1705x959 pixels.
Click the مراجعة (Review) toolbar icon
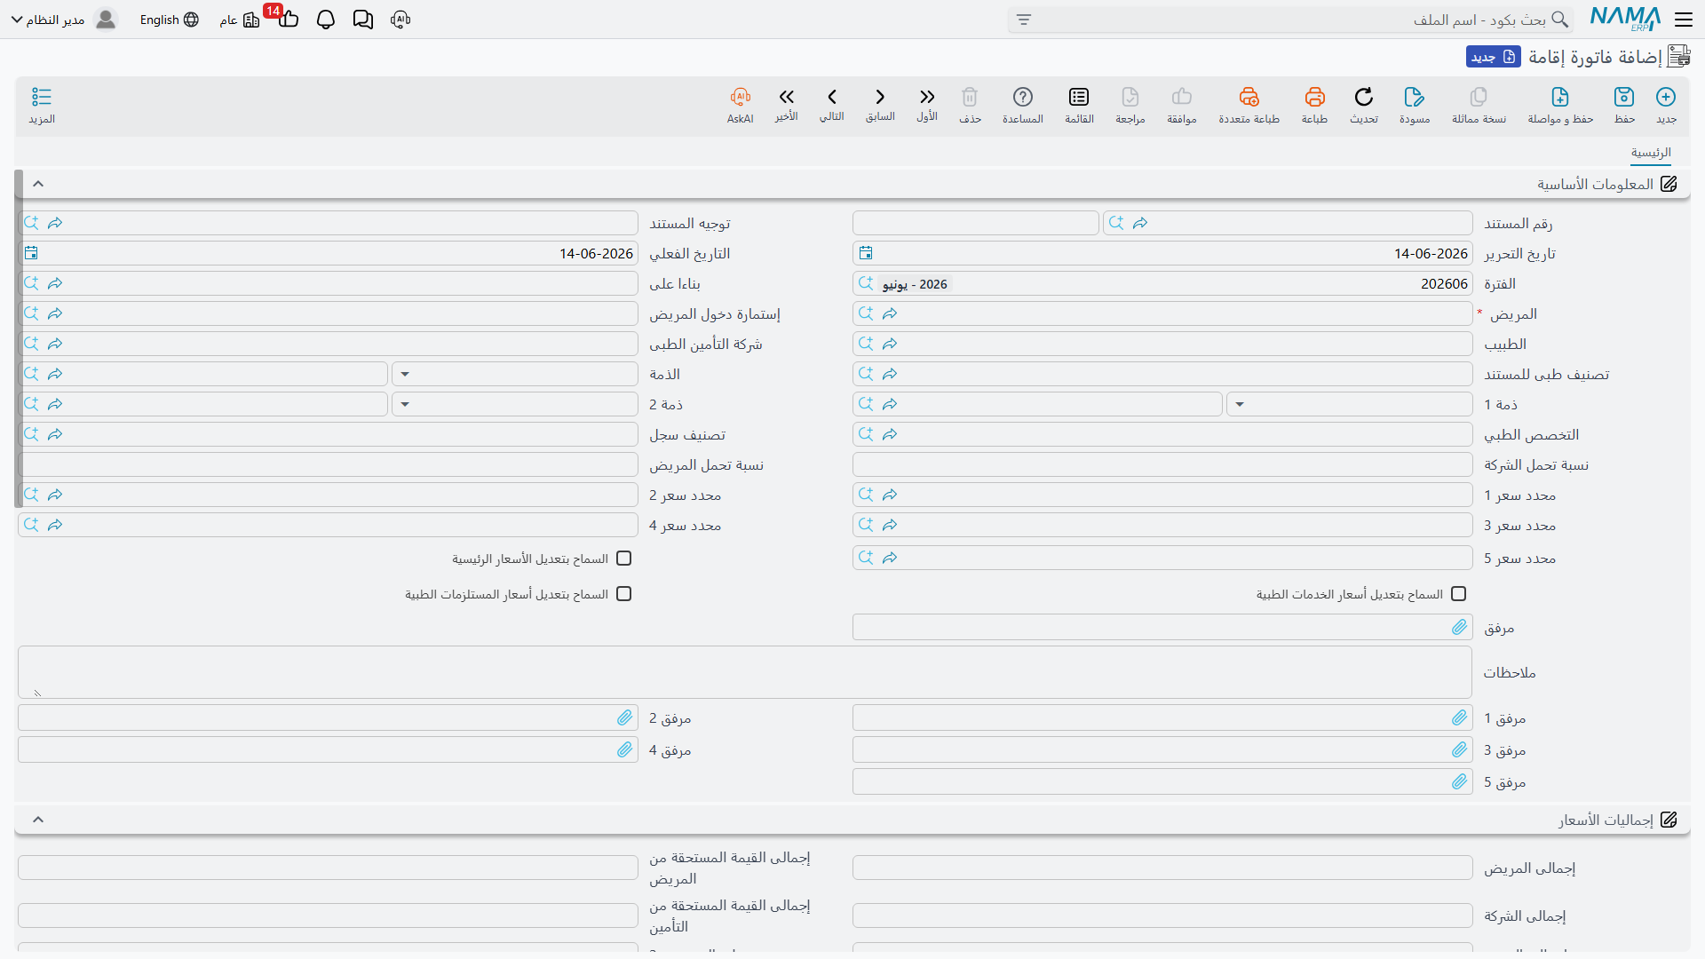tap(1130, 97)
